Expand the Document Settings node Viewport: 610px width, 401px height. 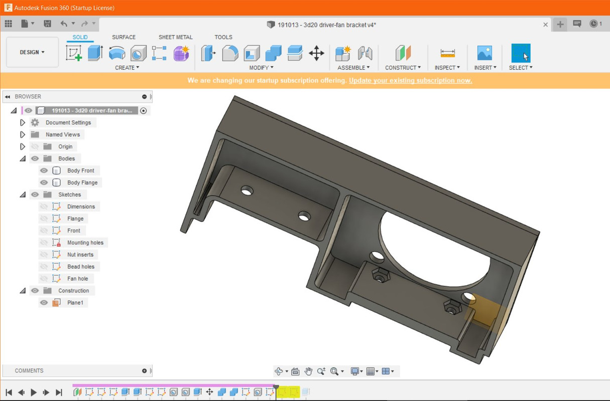(x=23, y=122)
